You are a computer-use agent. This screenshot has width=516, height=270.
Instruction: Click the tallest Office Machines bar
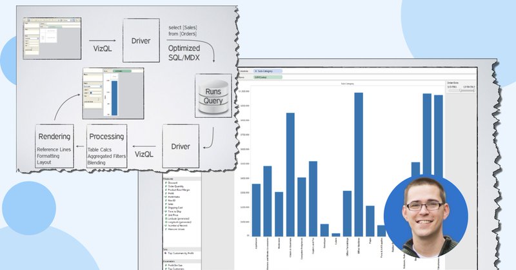click(x=359, y=164)
